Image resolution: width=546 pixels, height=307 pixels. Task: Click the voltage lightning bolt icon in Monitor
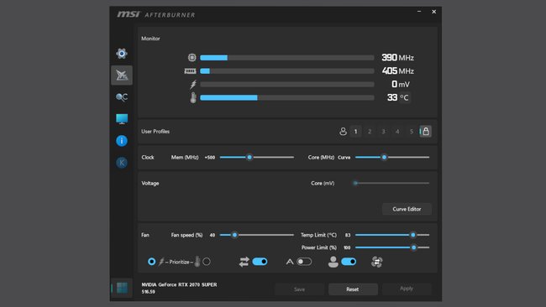(193, 84)
